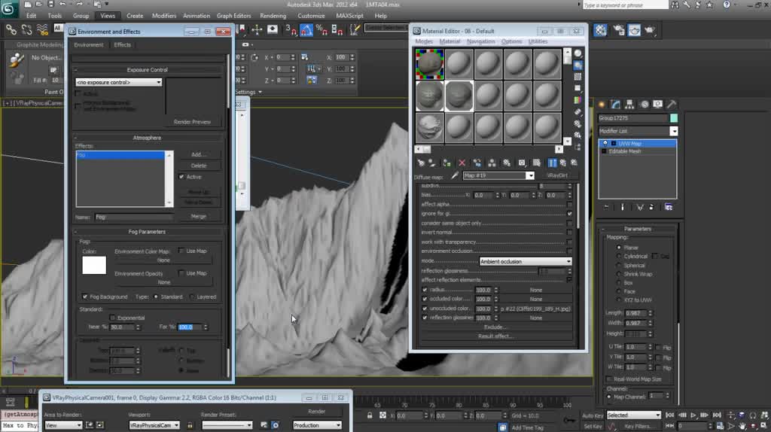The image size is (771, 432).
Task: Click the Select and Link chain icon
Action: (x=11, y=30)
